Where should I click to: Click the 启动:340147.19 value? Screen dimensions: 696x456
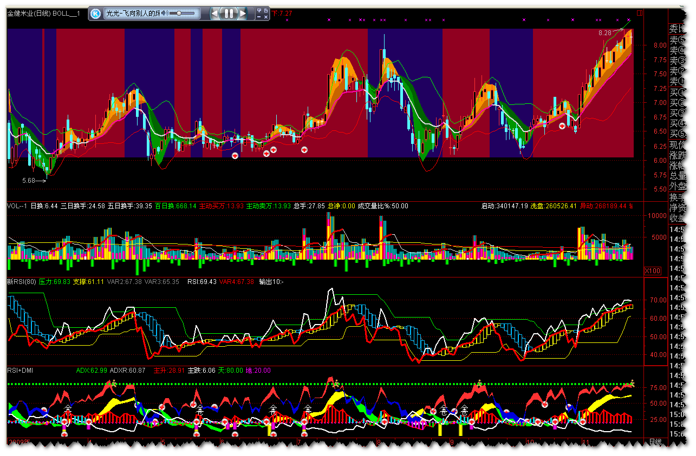pos(504,206)
